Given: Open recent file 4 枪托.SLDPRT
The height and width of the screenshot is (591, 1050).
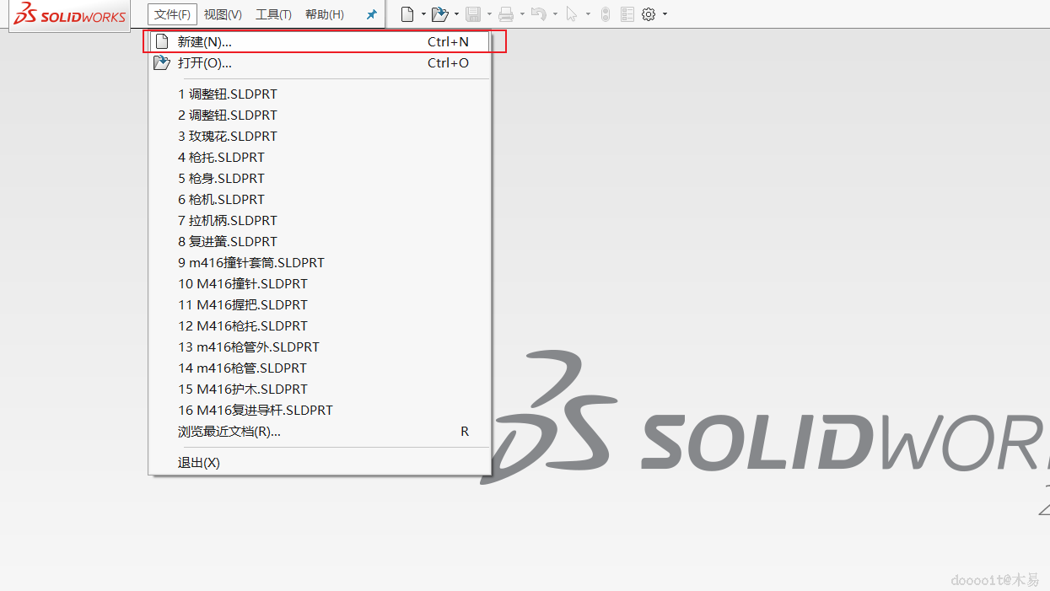Looking at the screenshot, I should pyautogui.click(x=320, y=158).
